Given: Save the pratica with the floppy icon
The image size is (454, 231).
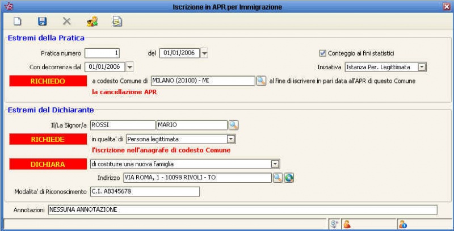Looking at the screenshot, I should tap(42, 22).
